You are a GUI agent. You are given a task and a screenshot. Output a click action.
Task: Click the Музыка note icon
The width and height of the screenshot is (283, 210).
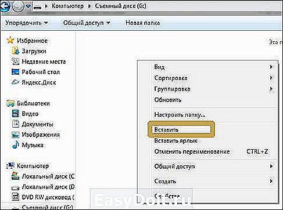(x=16, y=144)
